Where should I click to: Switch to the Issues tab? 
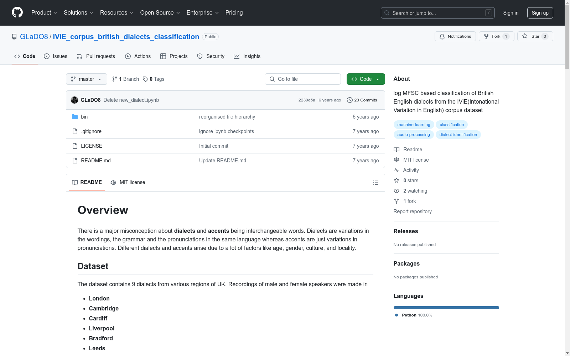pos(56,56)
